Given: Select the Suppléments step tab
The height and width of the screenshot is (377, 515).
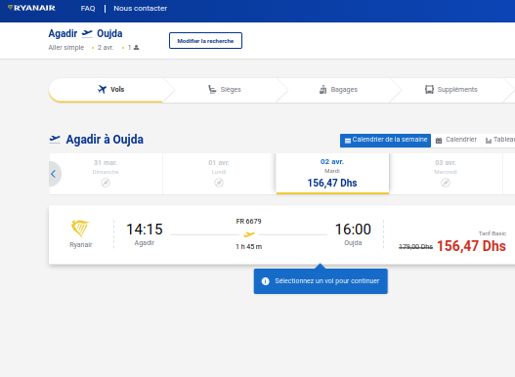Looking at the screenshot, I should 451,90.
